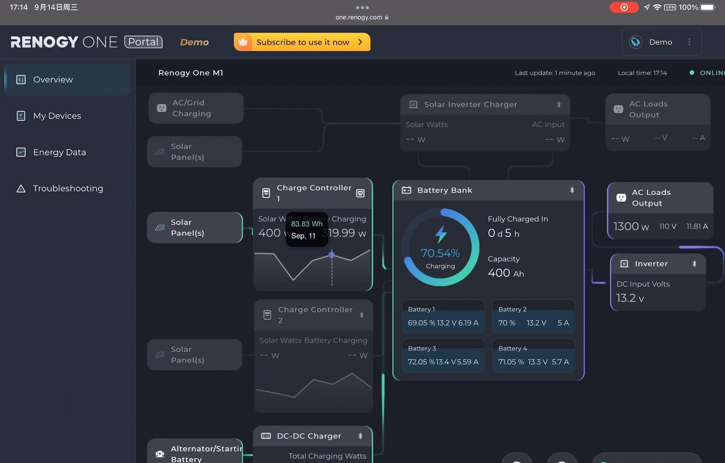Open the My Devices section

57,116
